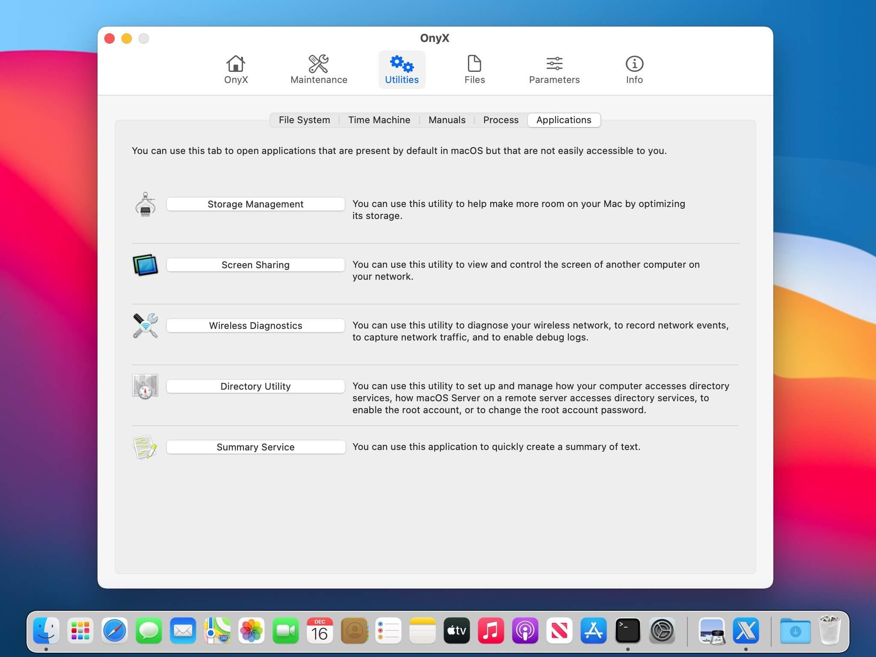Switch to the File System tab

pos(304,120)
